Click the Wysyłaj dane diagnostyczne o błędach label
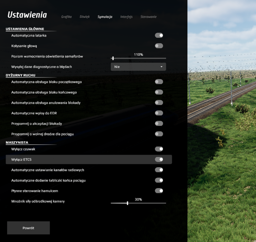The image size is (256, 242). coord(42,67)
